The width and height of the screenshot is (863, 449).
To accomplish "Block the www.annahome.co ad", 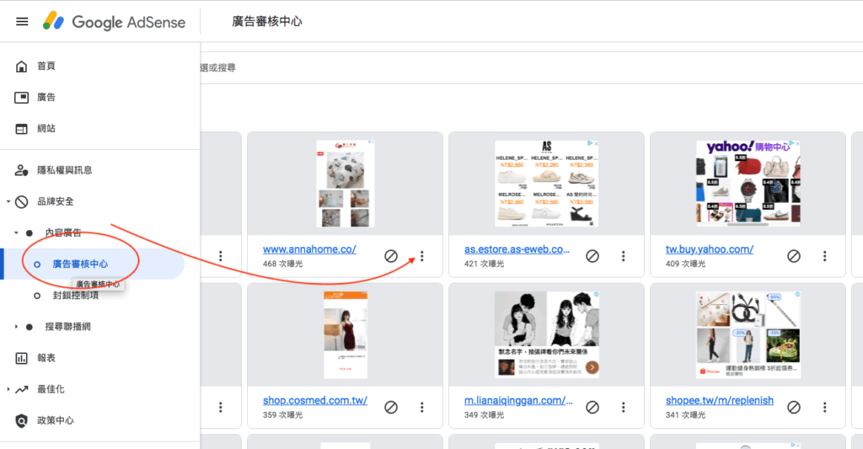I will (x=391, y=256).
